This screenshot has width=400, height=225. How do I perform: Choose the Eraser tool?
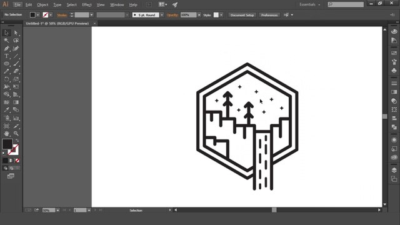16,71
